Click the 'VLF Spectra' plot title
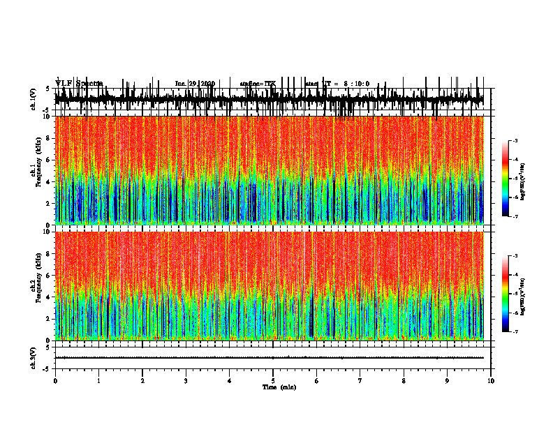 pyautogui.click(x=79, y=83)
